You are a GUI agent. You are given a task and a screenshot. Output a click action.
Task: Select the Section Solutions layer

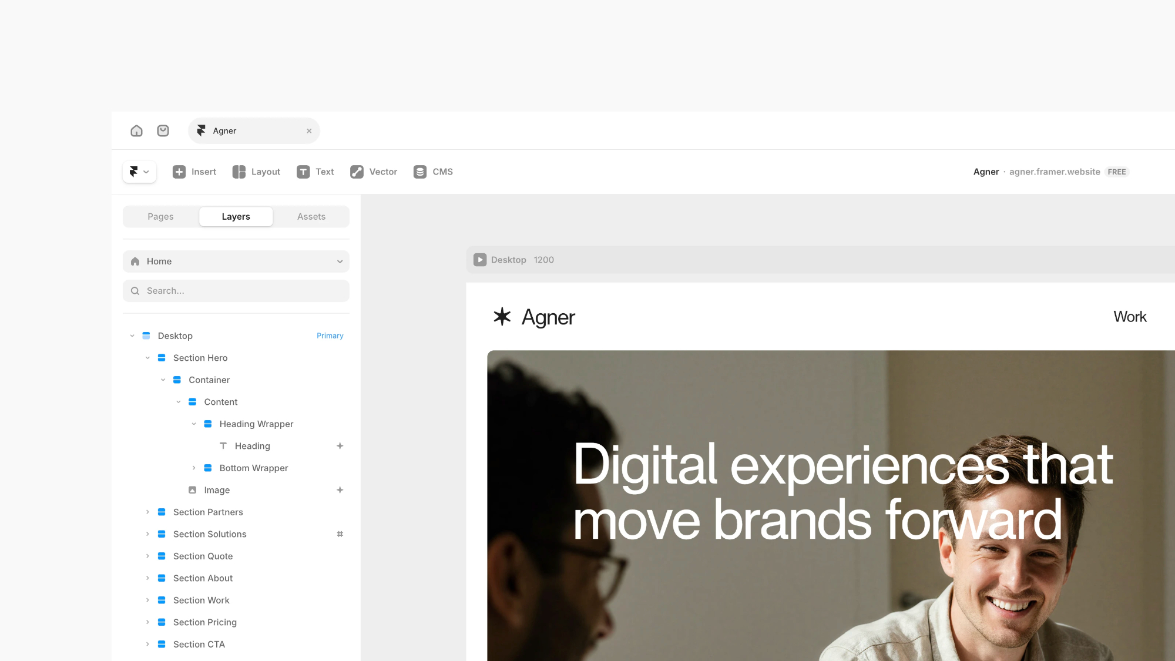(236, 534)
